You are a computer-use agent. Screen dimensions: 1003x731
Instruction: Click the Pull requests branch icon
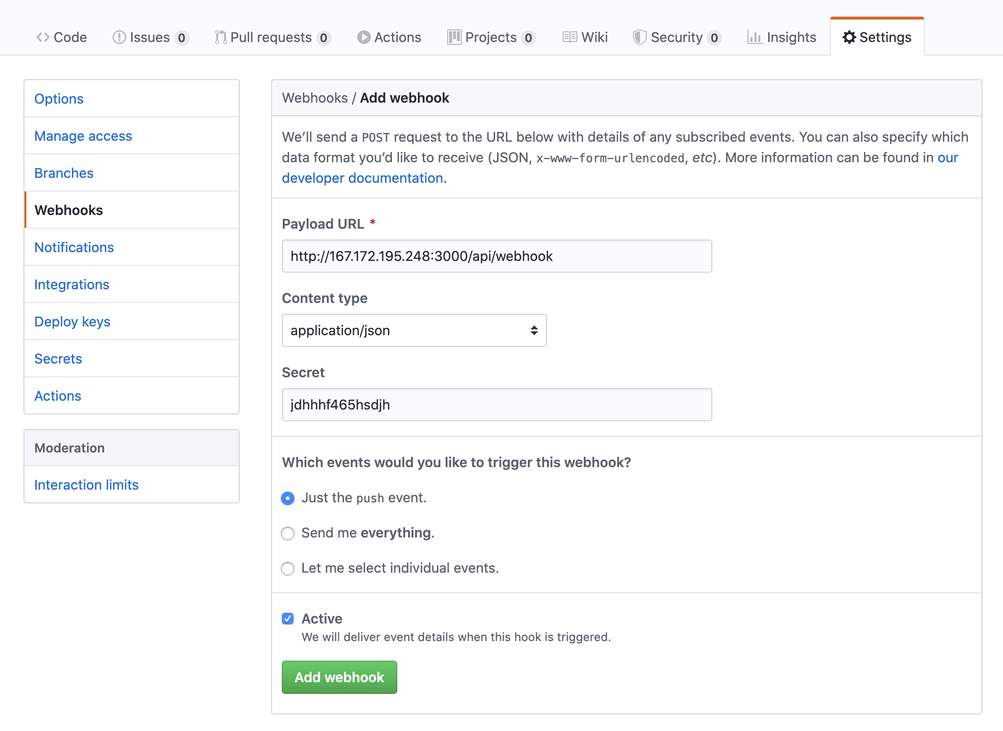point(221,37)
